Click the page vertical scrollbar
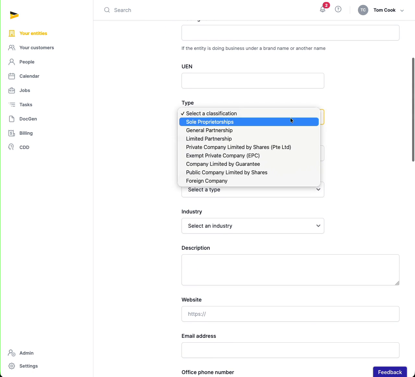 pyautogui.click(x=413, y=109)
